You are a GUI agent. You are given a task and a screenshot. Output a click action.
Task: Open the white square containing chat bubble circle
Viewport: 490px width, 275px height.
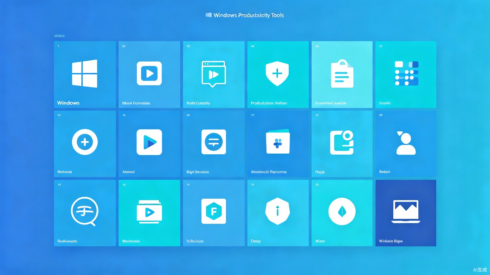click(214, 142)
